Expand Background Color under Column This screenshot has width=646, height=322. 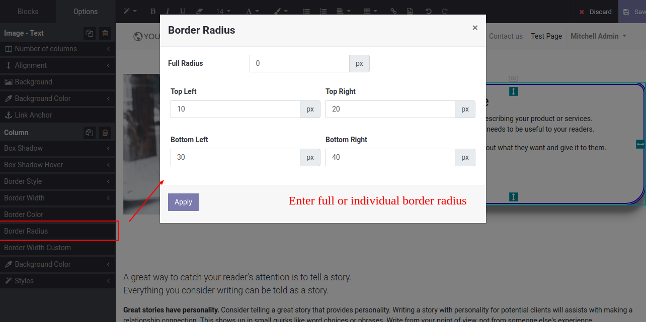click(58, 264)
